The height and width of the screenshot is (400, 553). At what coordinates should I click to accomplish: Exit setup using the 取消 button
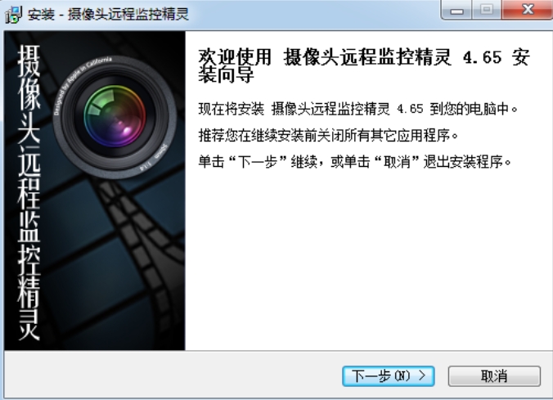pos(494,376)
